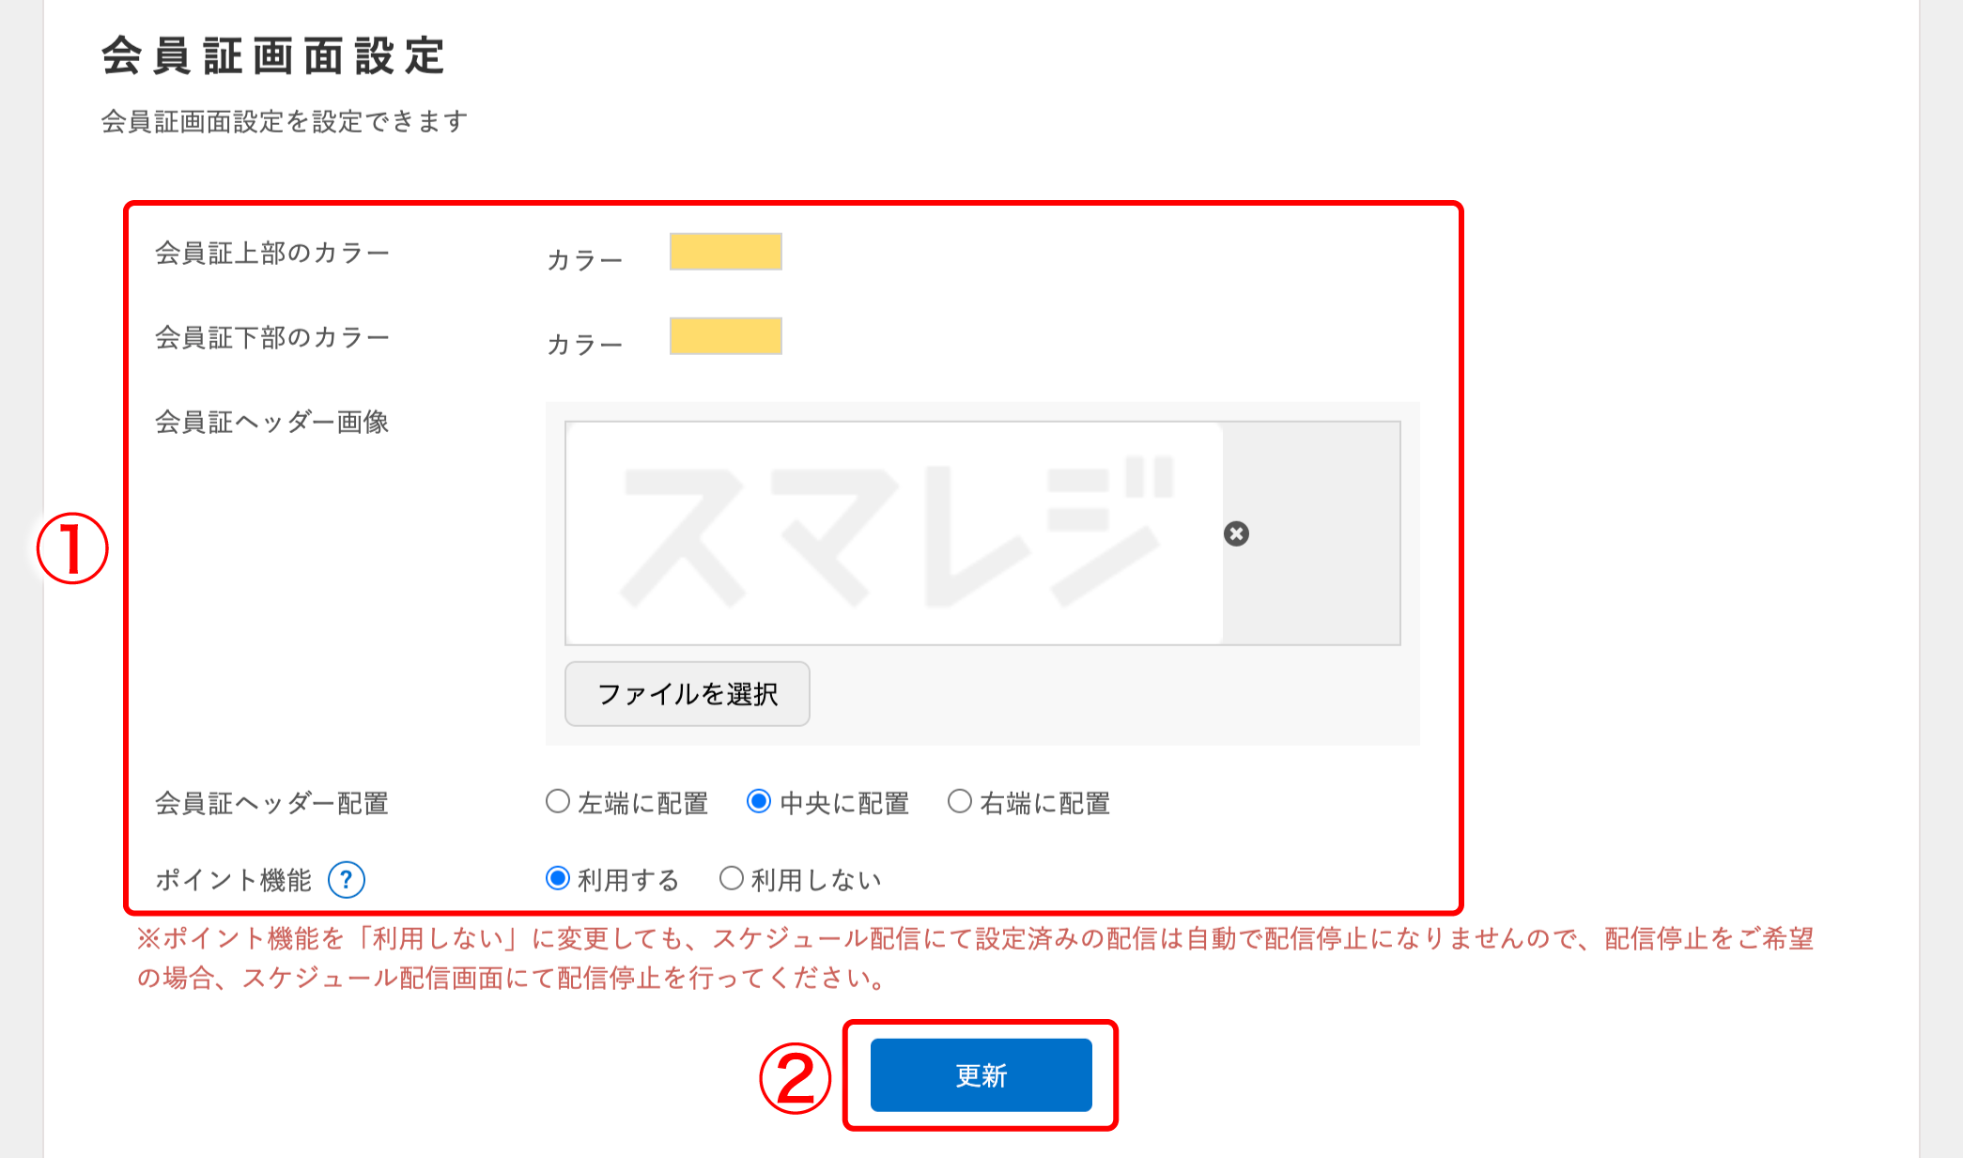The height and width of the screenshot is (1158, 1963).
Task: Select 左端に配置 for header placement
Action: coord(557,801)
